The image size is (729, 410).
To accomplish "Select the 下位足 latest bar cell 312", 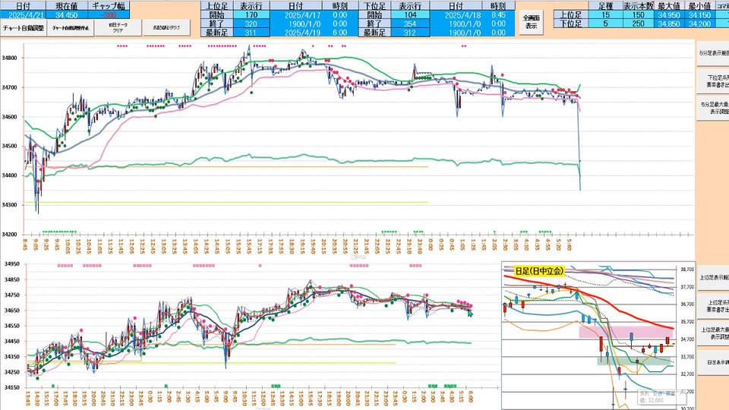I will [x=410, y=33].
